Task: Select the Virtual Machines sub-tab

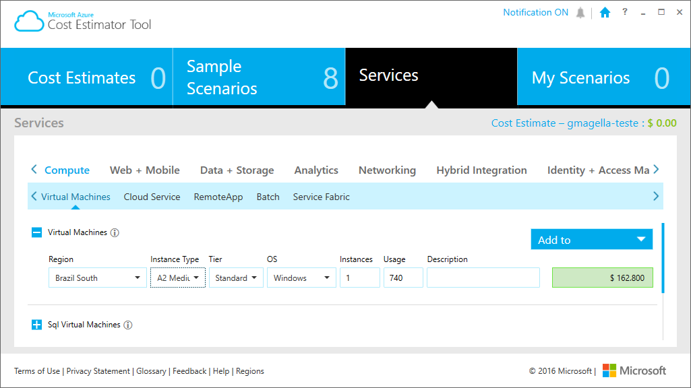Action: tap(76, 197)
